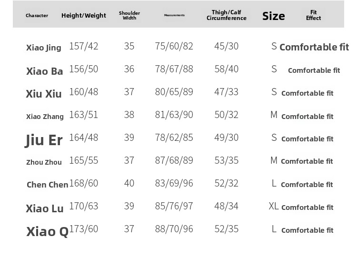The height and width of the screenshot is (267, 357).
Task: Click the XL size value
Action: [274, 207]
